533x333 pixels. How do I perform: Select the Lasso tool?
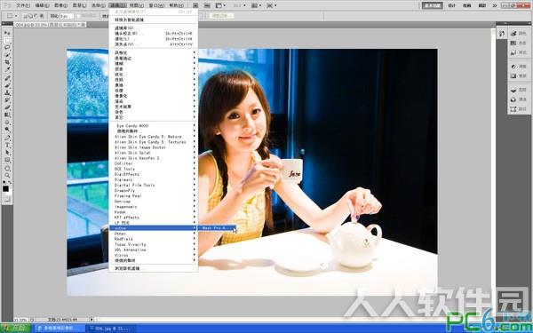7,48
